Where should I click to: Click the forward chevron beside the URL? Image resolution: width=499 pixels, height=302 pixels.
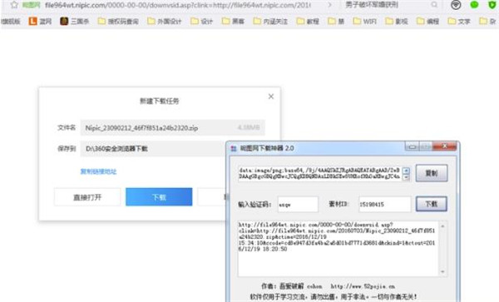(x=329, y=5)
